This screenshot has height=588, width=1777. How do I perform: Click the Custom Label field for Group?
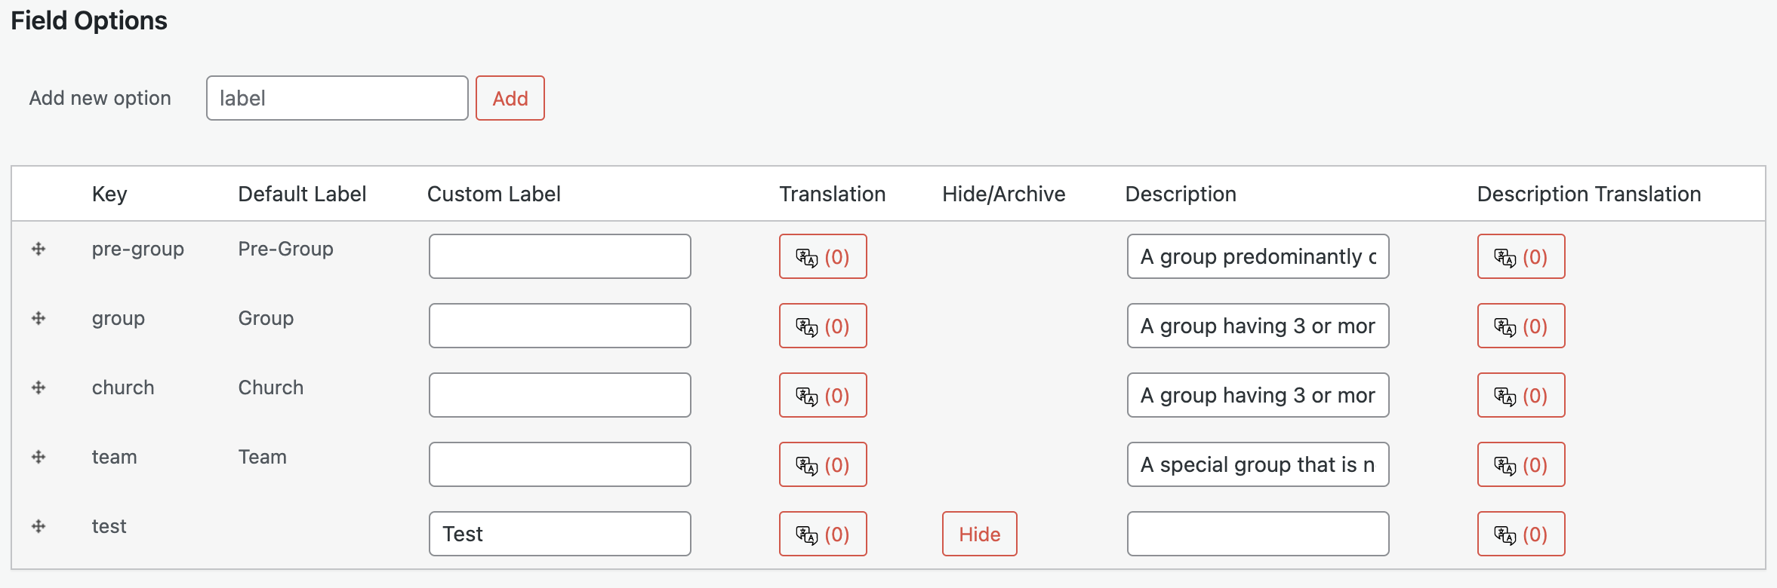[559, 326]
